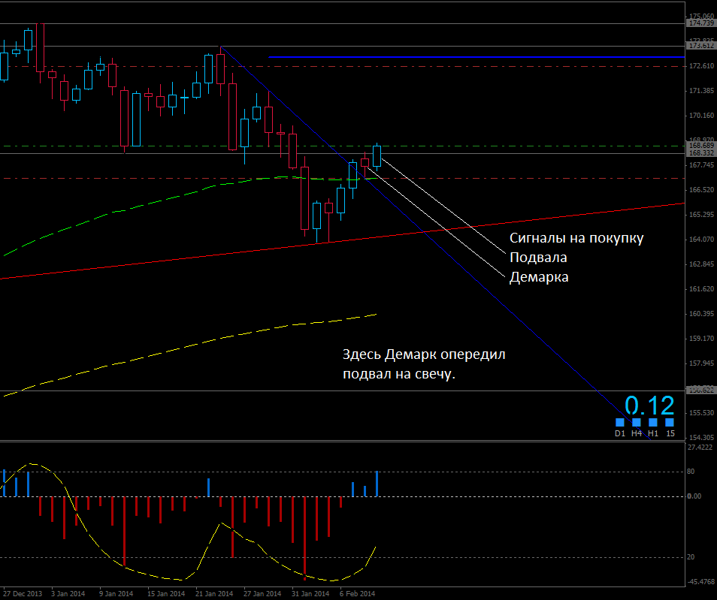
Task: Click the 155.530 price axis label
Action: coord(701,413)
